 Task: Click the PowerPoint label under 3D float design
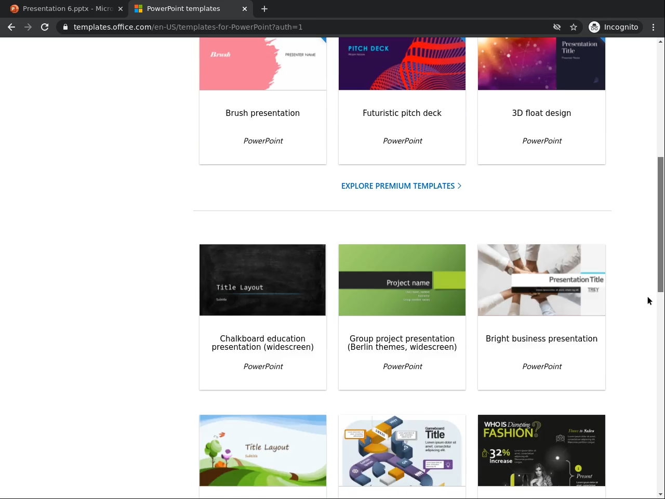(x=541, y=141)
